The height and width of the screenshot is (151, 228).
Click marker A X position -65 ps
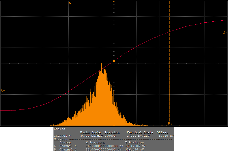(104, 146)
